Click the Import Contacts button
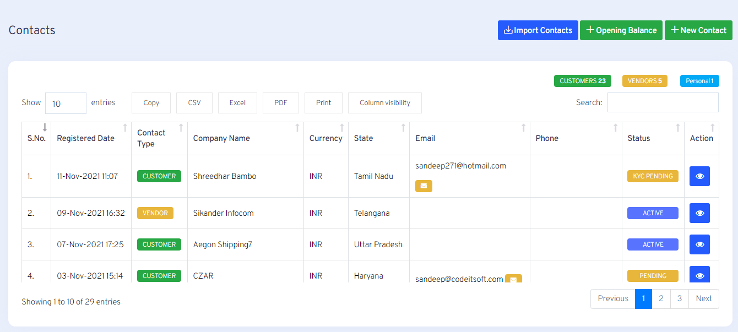 pyautogui.click(x=538, y=30)
